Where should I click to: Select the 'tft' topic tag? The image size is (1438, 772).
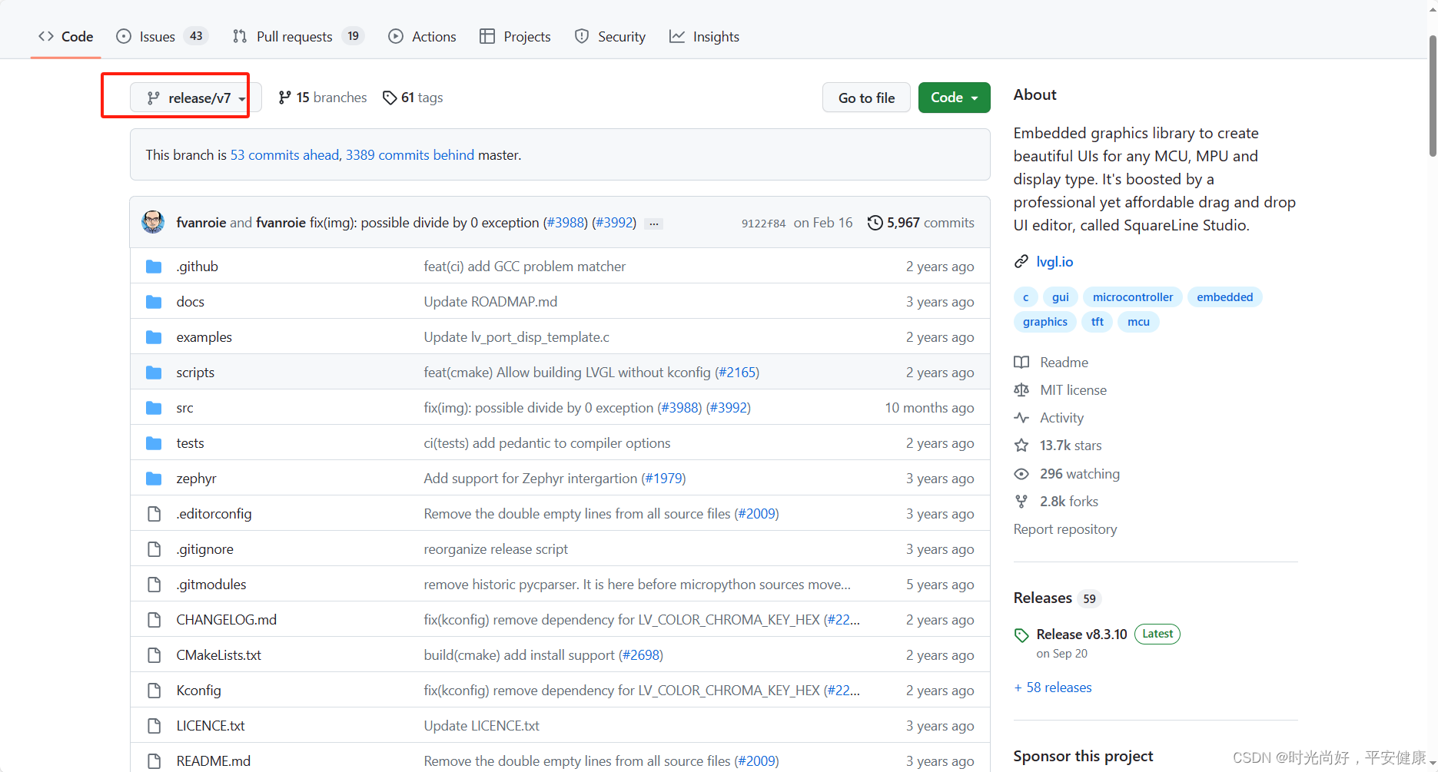point(1098,322)
